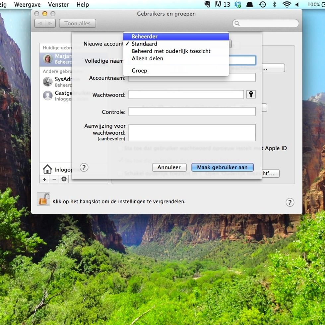325x325 pixels.
Task: Choose Alleen delen account type
Action: click(x=176, y=58)
